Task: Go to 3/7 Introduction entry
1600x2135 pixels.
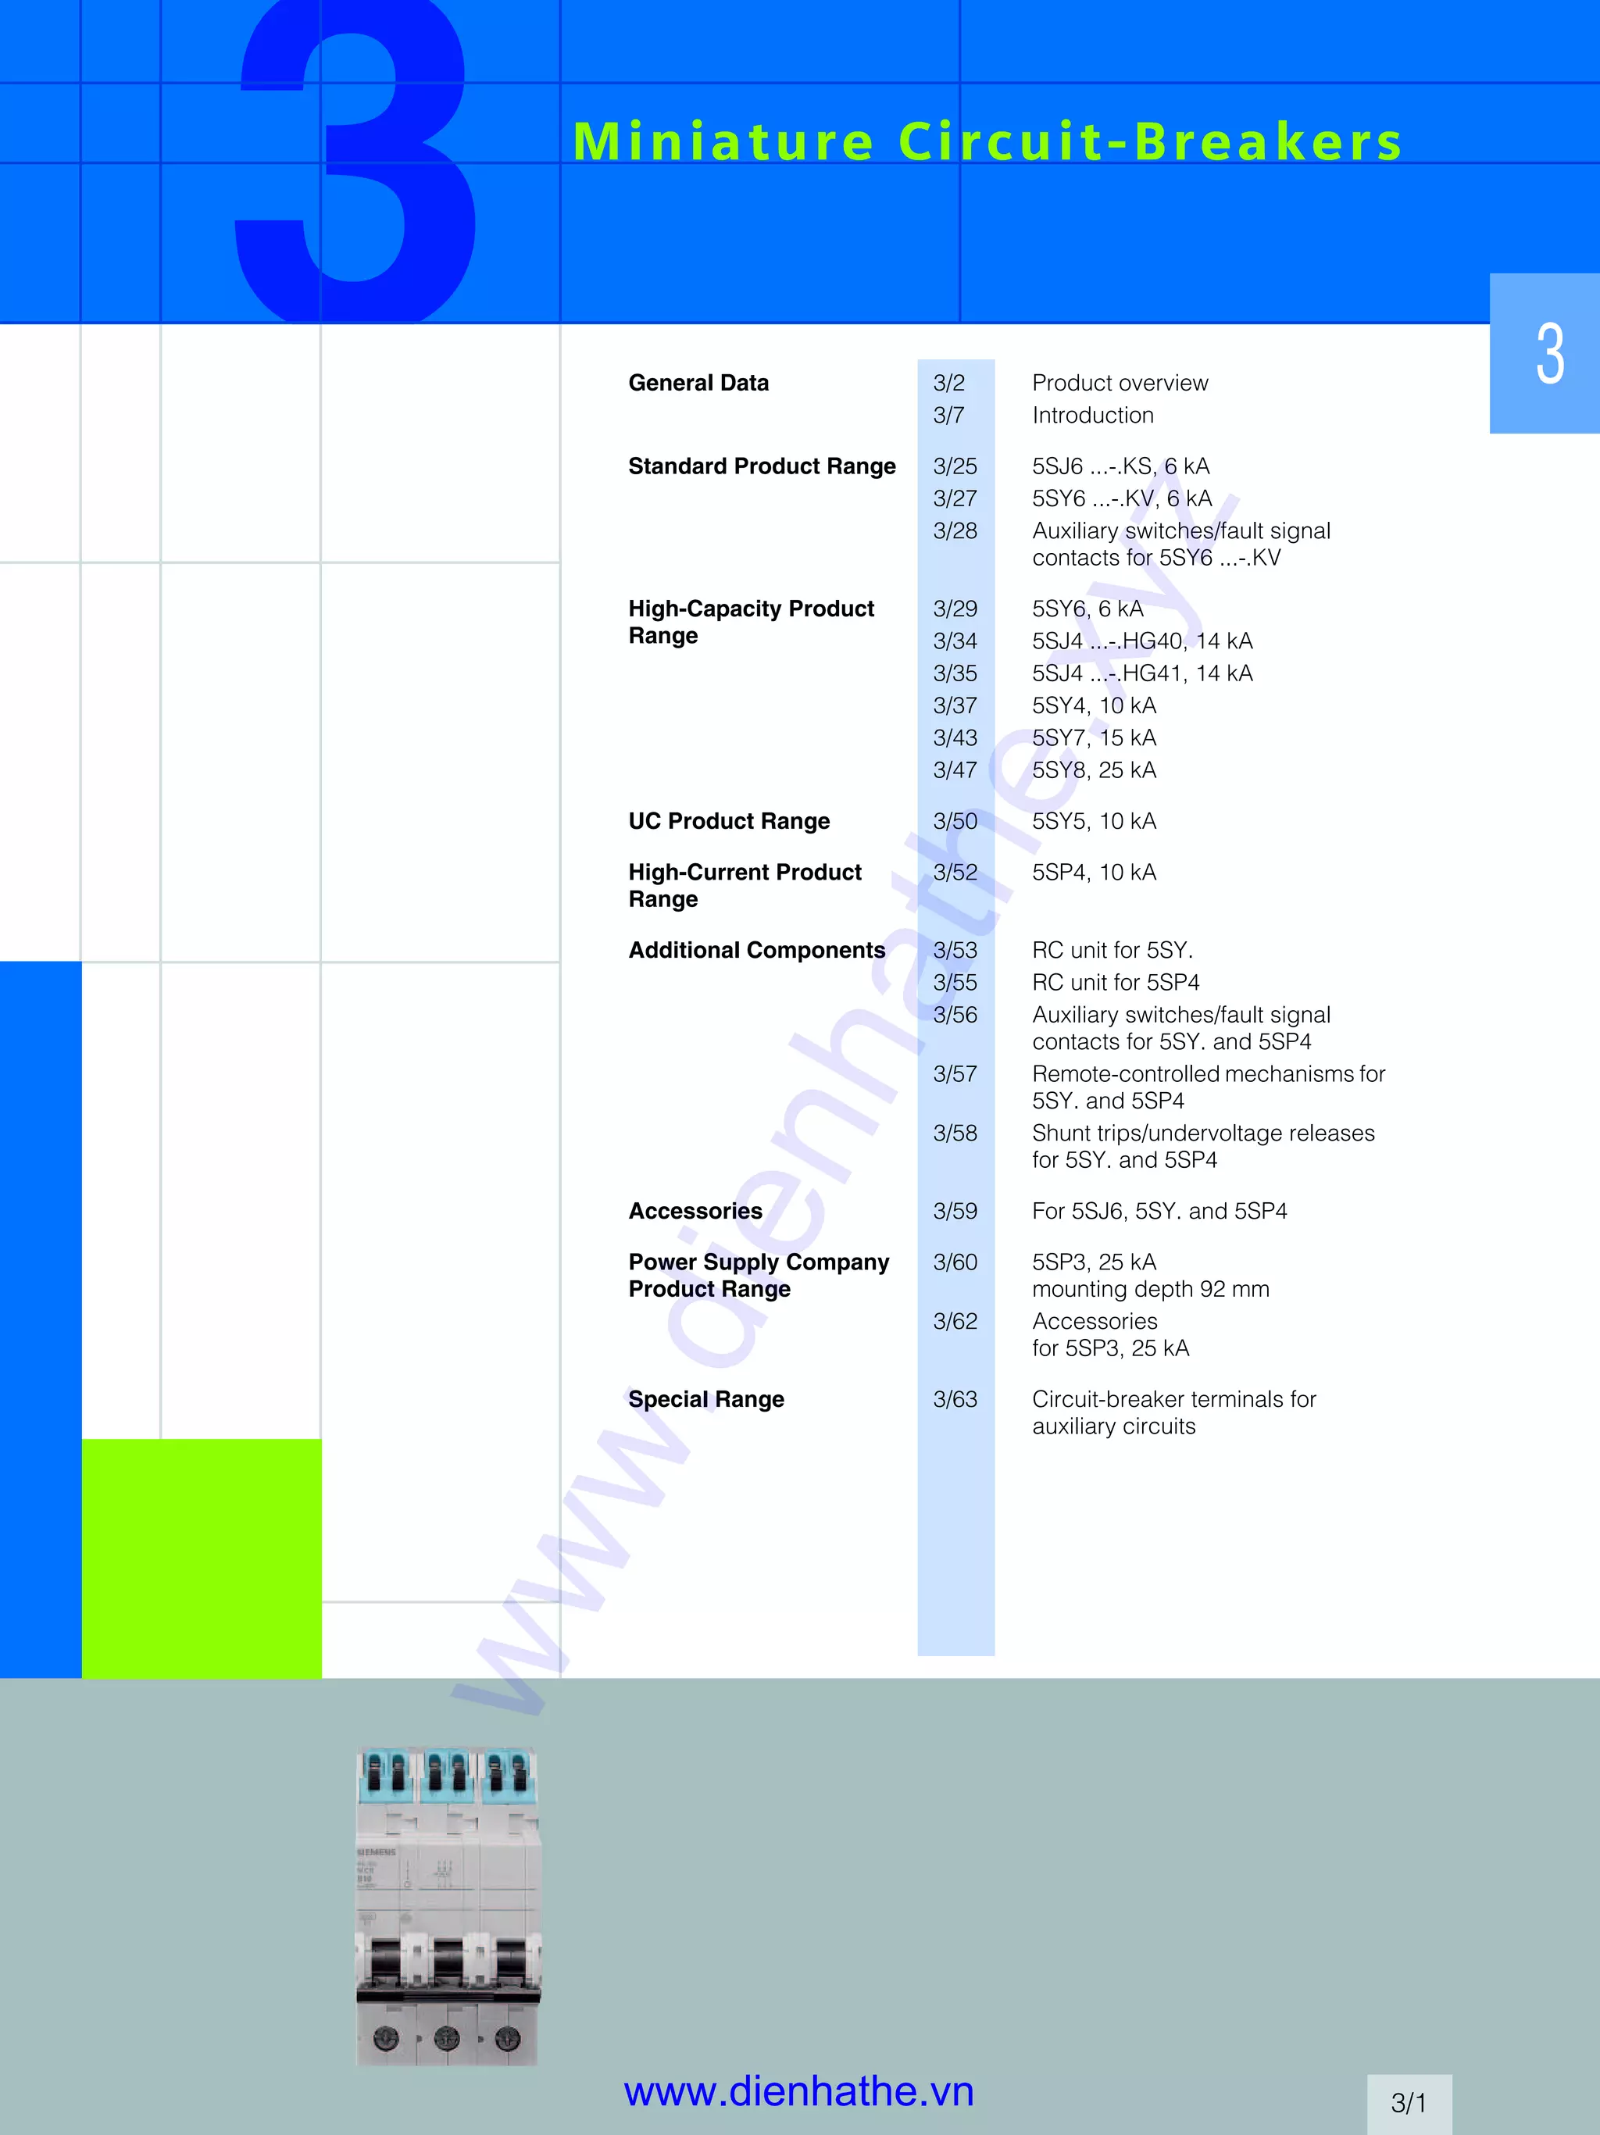Action: tap(1092, 415)
